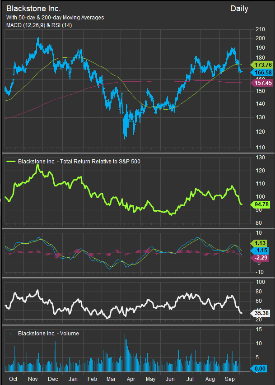Select the 157.45 200-day average tag
This screenshot has width=275, height=385.
261,83
